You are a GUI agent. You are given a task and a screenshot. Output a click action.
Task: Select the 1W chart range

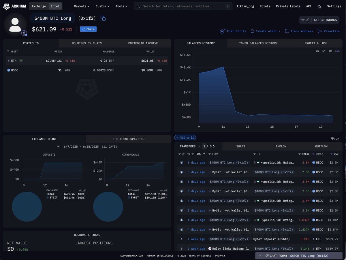317,51
